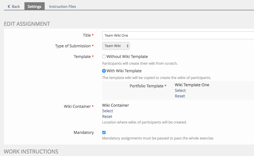Click the Portfolio Template label
254x156 pixels.
click(x=146, y=86)
